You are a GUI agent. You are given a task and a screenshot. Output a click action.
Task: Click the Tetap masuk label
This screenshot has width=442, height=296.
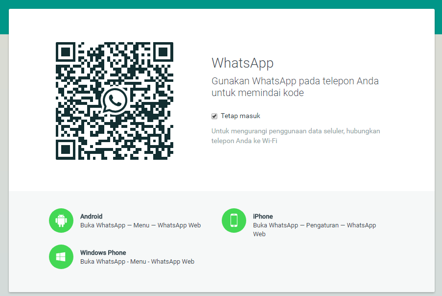(x=240, y=116)
